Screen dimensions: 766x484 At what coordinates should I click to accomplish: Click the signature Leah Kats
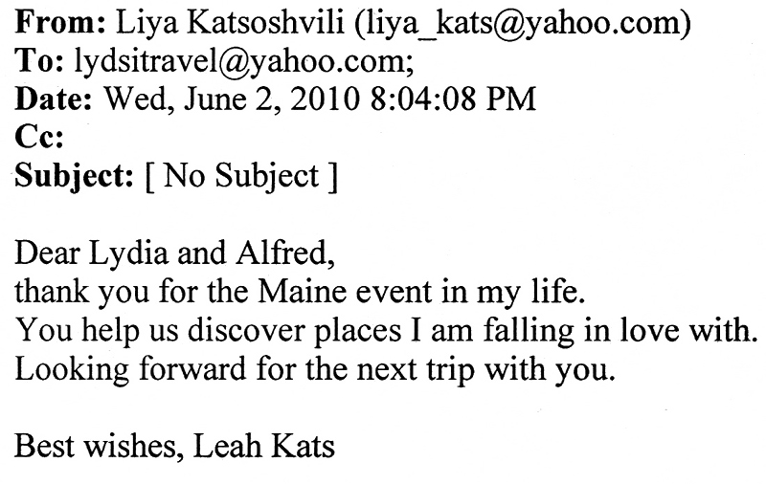point(264,446)
